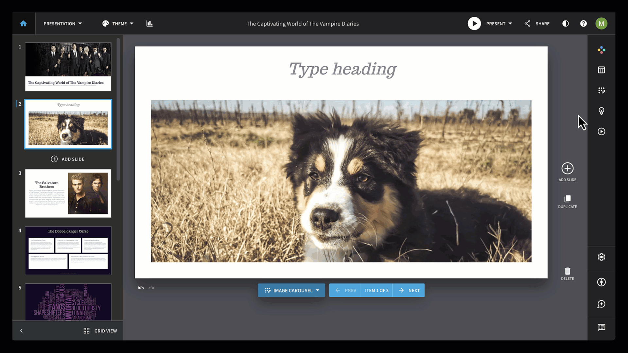The width and height of the screenshot is (628, 353).
Task: Open the Image Carousel dropdown
Action: pos(291,290)
